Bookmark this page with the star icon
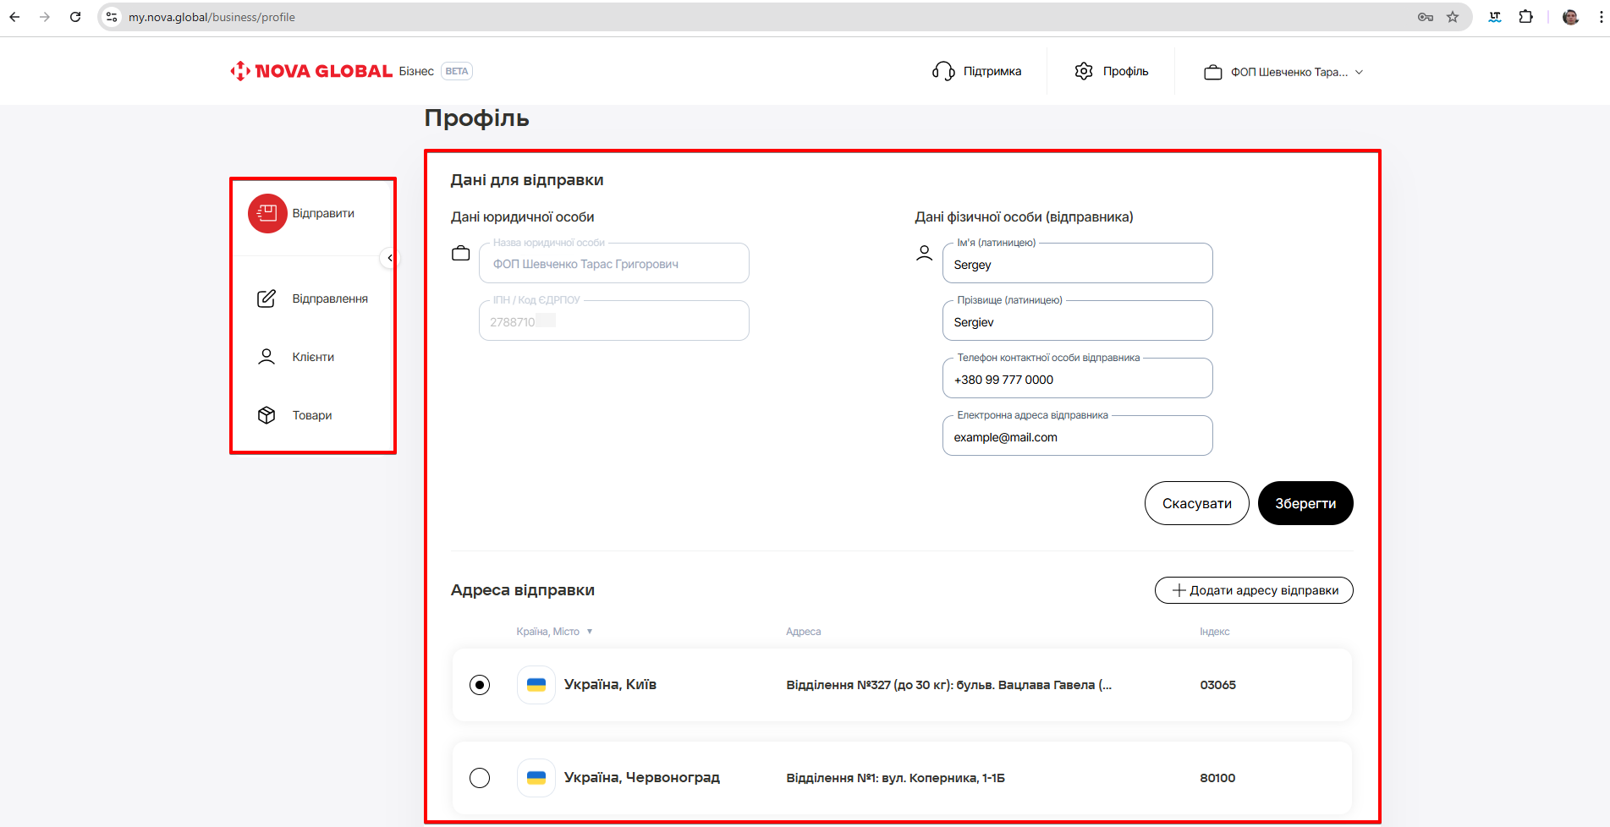This screenshot has width=1610, height=827. [1453, 17]
